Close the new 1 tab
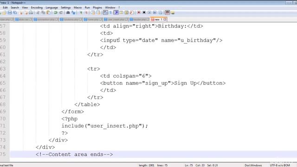 165,19
